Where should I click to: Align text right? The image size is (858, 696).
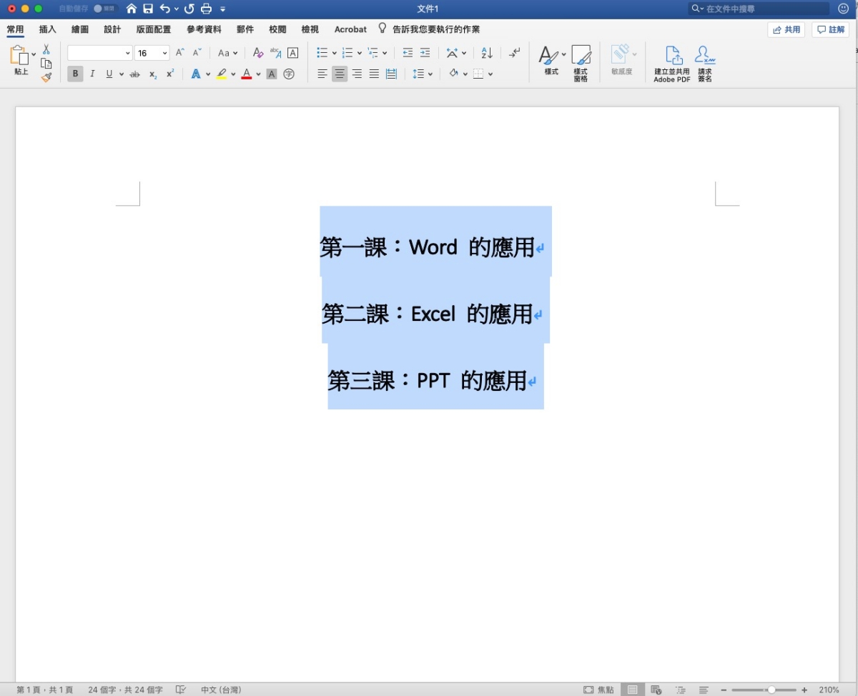pos(357,74)
